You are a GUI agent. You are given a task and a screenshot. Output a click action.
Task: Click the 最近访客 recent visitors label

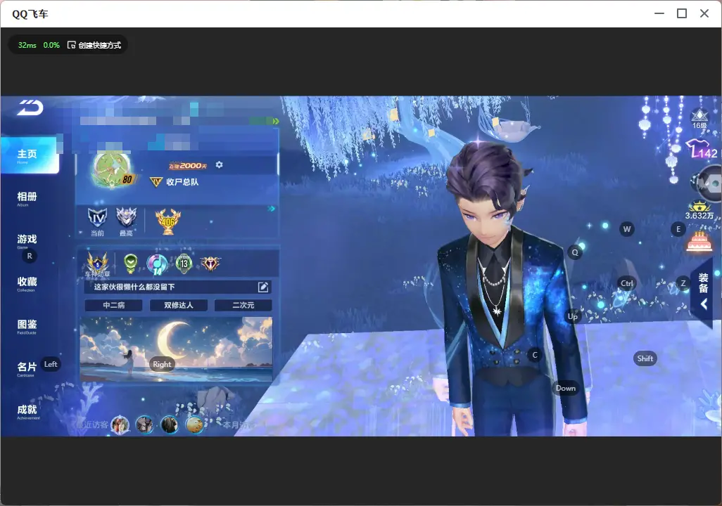coord(92,424)
